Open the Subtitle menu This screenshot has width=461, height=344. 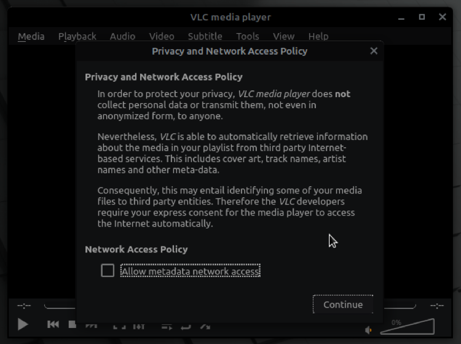pos(205,36)
